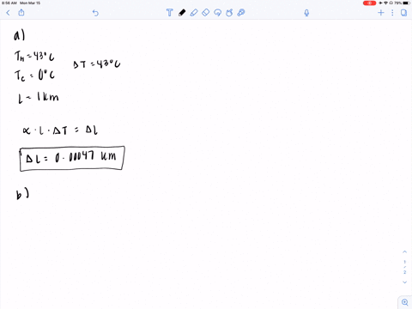This screenshot has height=309, width=412.
Task: Tap the page number indicator '1 / 2'
Action: pos(404,267)
